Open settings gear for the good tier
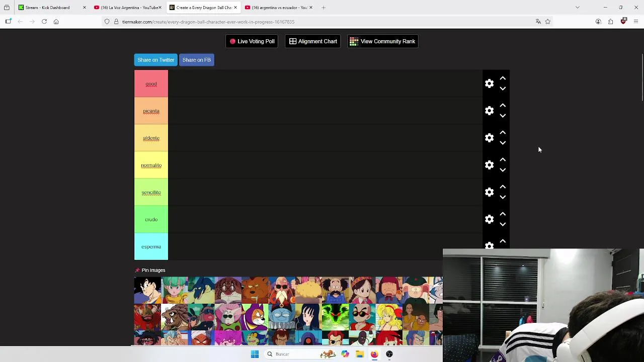This screenshot has height=362, width=644. tap(489, 83)
